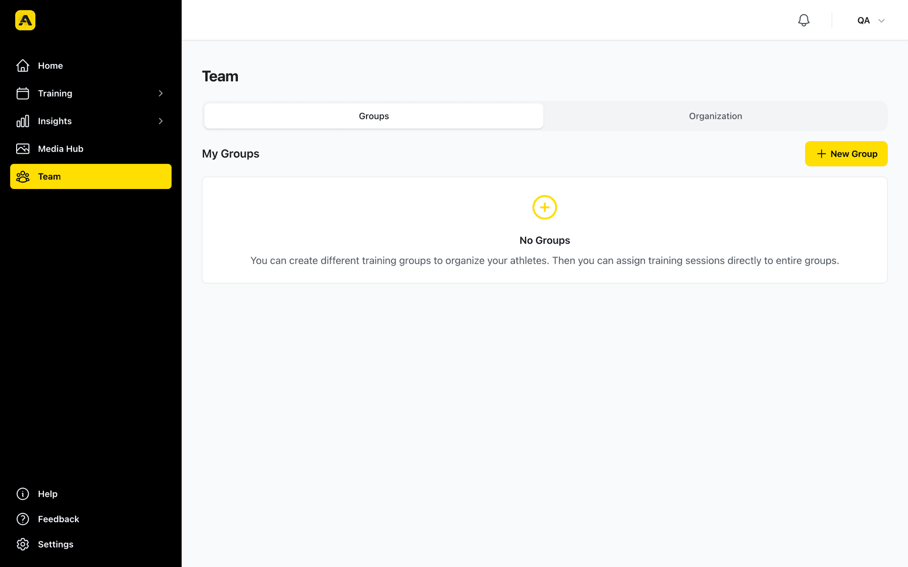Expand the Insights submenu chevron
The image size is (908, 567).
160,121
